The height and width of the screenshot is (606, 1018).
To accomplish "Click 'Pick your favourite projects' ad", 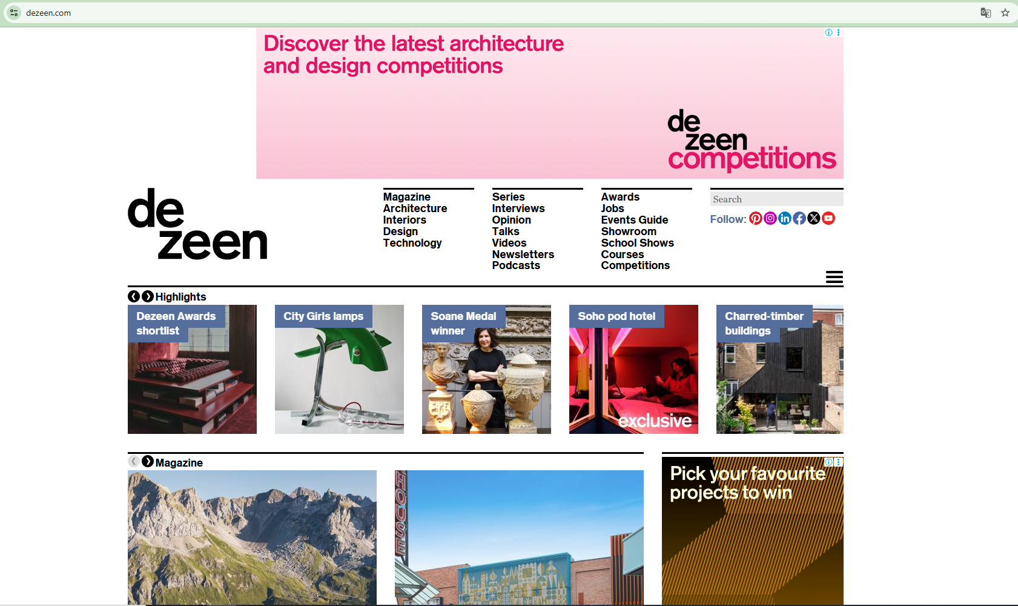I will pyautogui.click(x=753, y=531).
